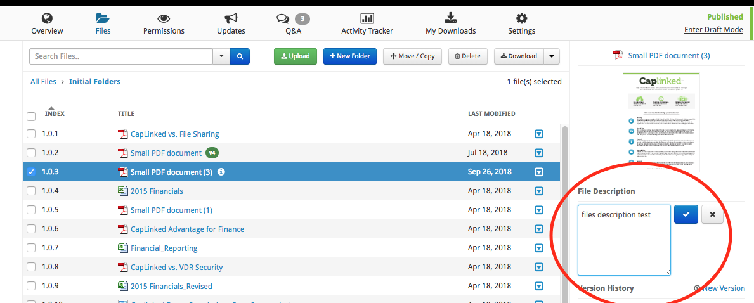754x303 pixels.
Task: Cancel description edit with X button
Action: [x=712, y=214]
